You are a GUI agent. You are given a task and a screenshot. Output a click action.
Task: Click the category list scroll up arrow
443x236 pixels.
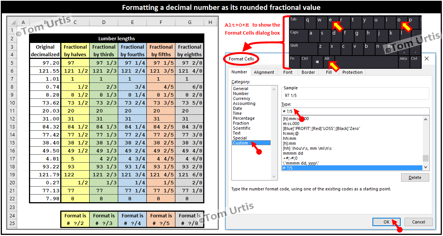coord(273,89)
